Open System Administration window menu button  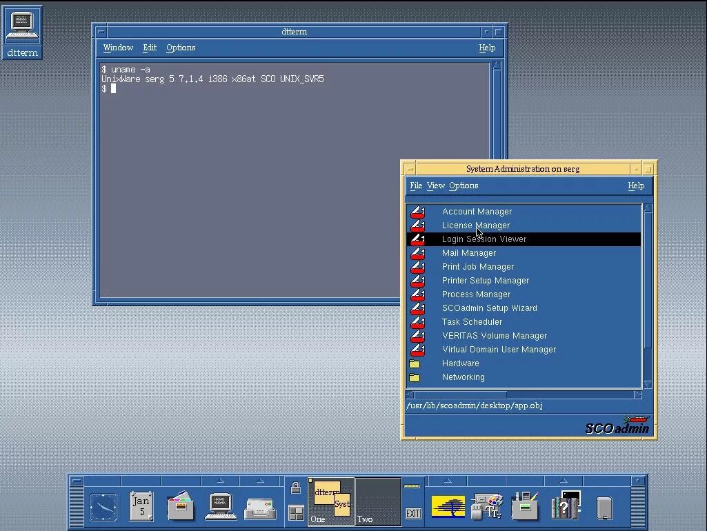(x=410, y=170)
